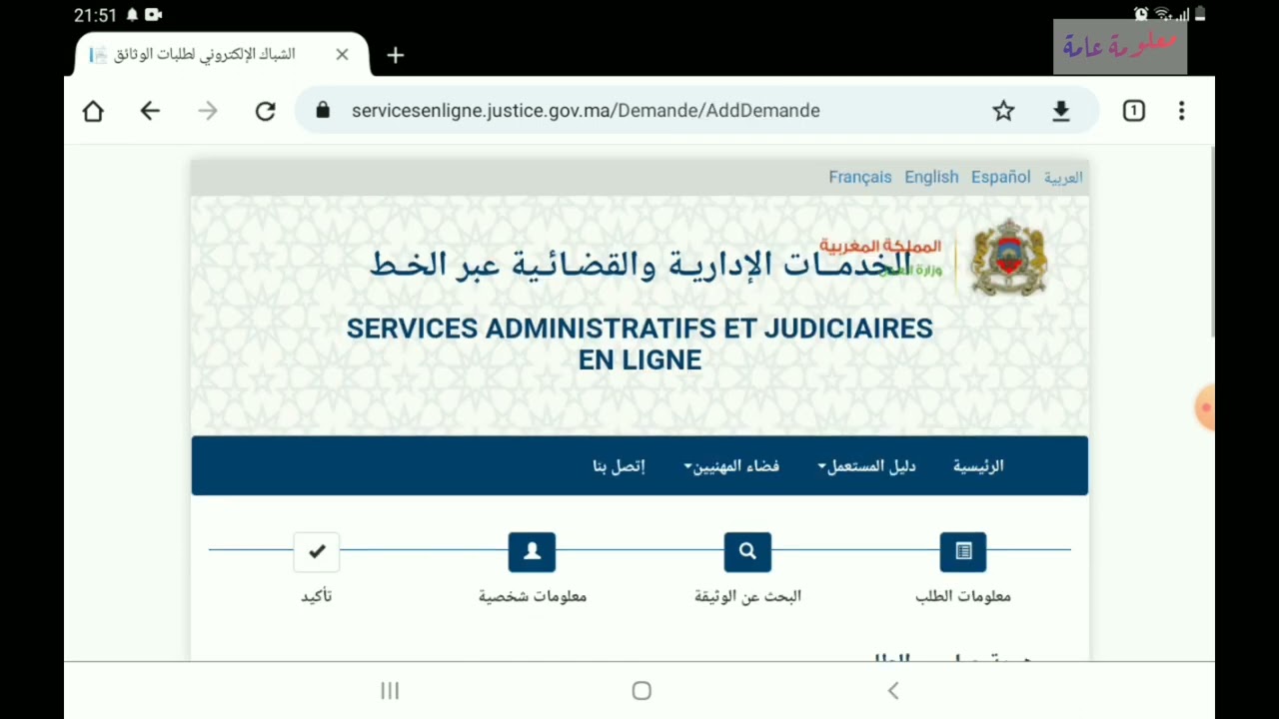This screenshot has width=1279, height=719.
Task: Click the البحث عن الوثيقة step label
Action: pyautogui.click(x=747, y=596)
